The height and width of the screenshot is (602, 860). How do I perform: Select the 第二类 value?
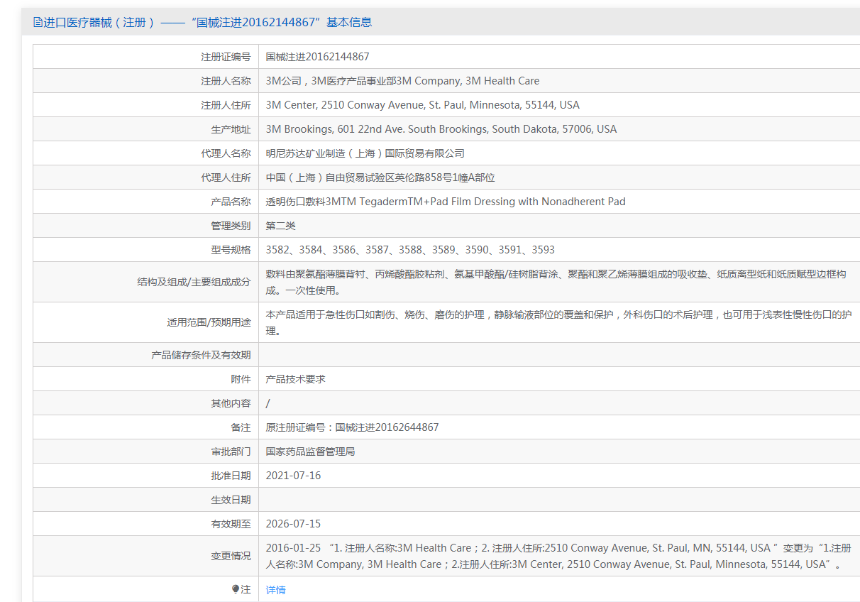click(x=281, y=226)
